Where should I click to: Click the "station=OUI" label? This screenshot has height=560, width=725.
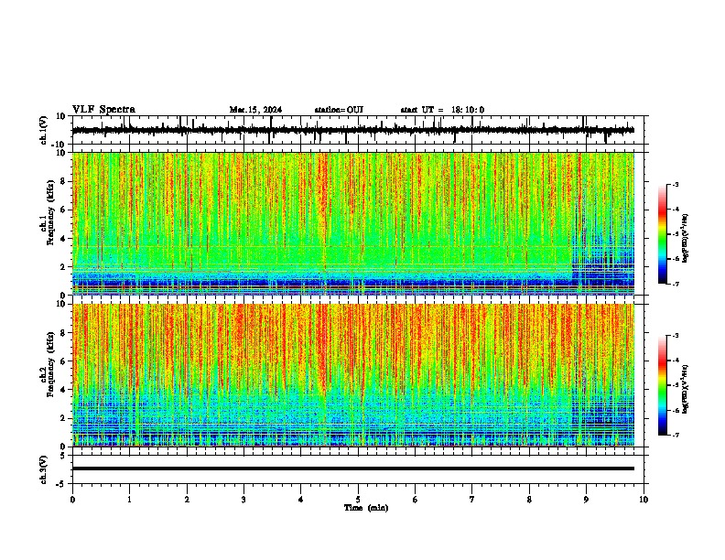(339, 110)
